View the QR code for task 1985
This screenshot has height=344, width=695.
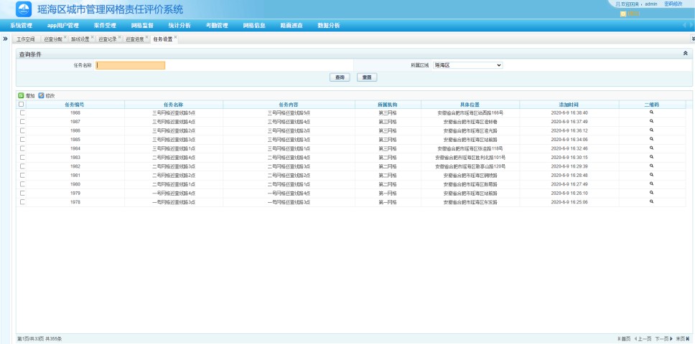[651, 139]
